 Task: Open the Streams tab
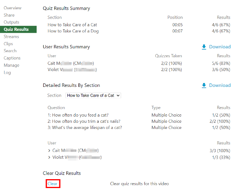(12, 37)
